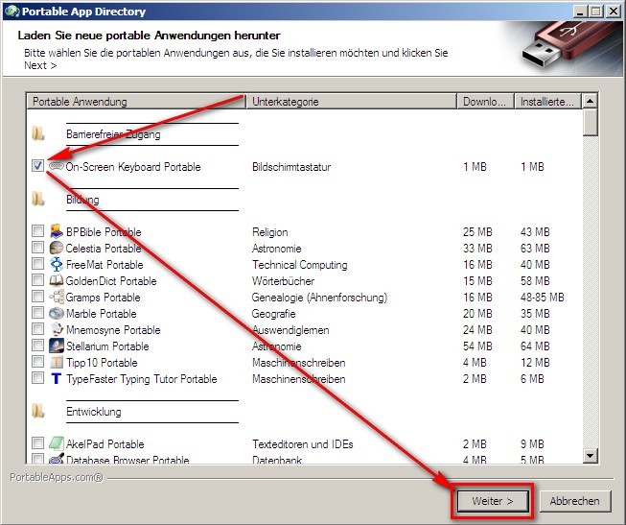Click the On-Screen Keyboard Portable icon
This screenshot has width=626, height=525.
57,166
